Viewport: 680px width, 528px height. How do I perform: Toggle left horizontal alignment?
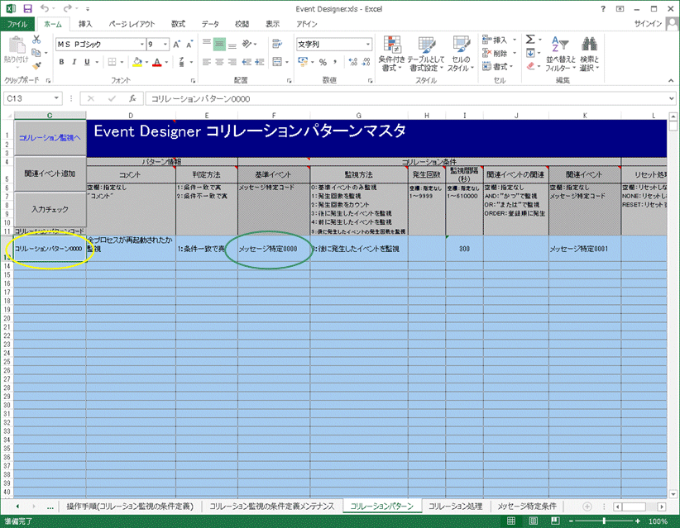(x=207, y=62)
